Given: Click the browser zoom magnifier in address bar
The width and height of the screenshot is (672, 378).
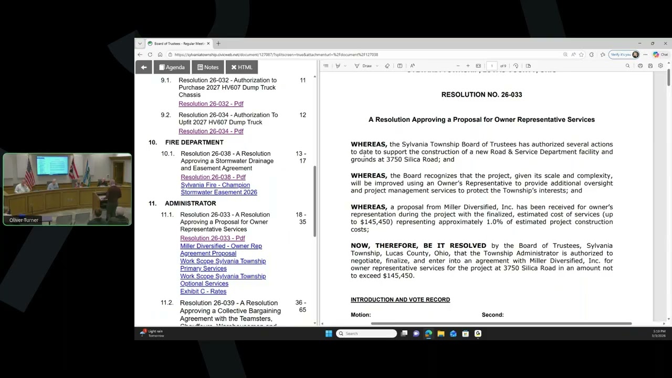Looking at the screenshot, I should (565, 55).
